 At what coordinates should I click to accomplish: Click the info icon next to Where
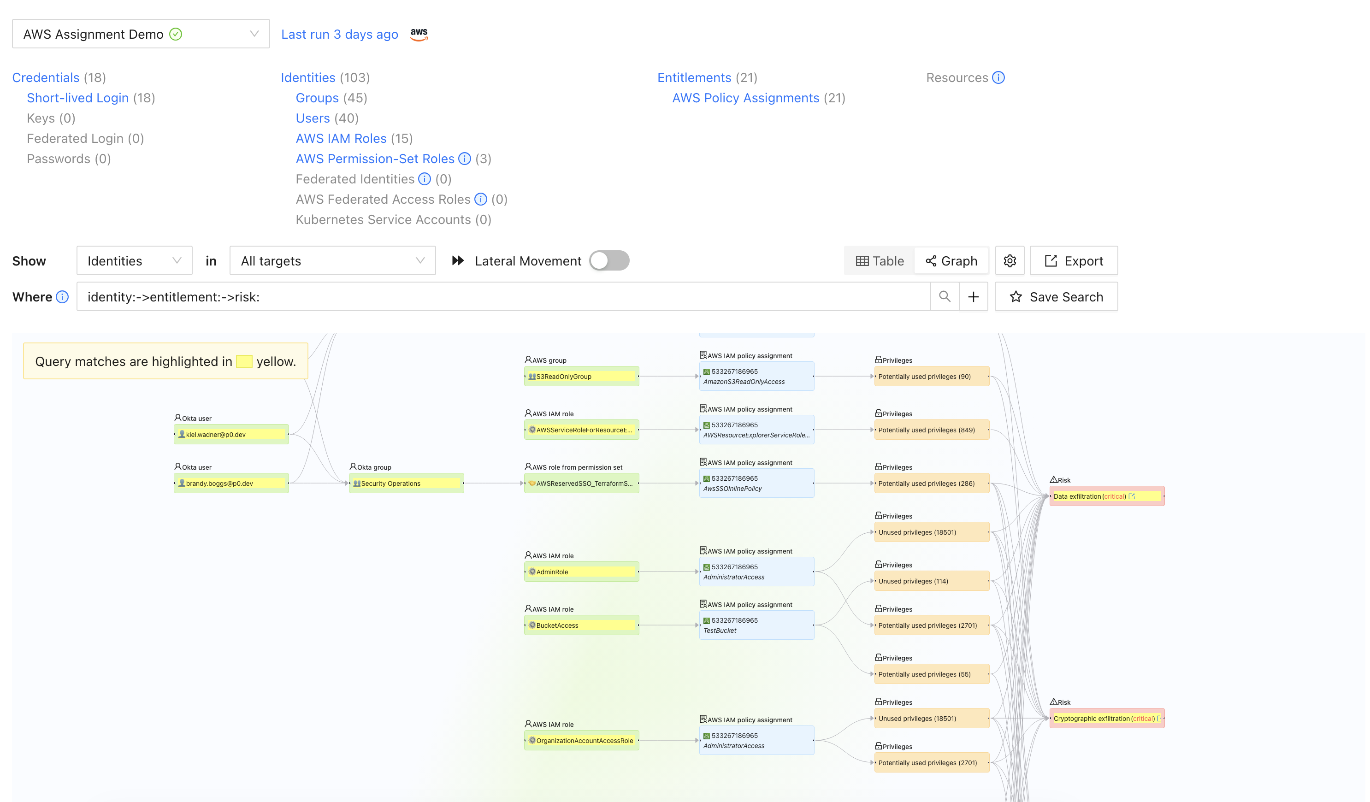(63, 297)
